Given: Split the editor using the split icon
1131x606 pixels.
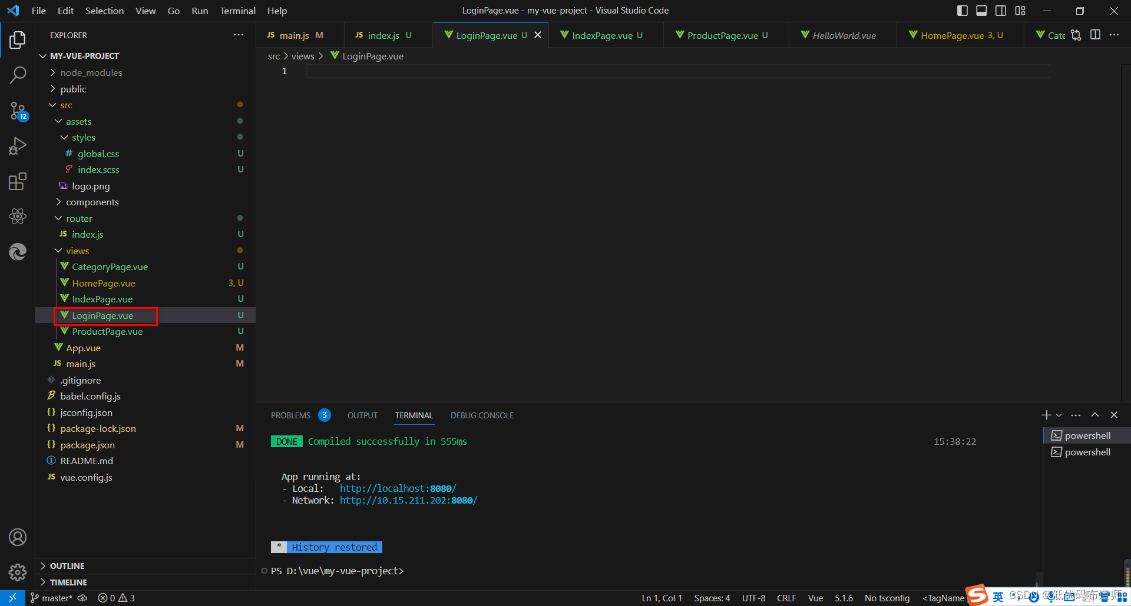Looking at the screenshot, I should click(x=1095, y=35).
